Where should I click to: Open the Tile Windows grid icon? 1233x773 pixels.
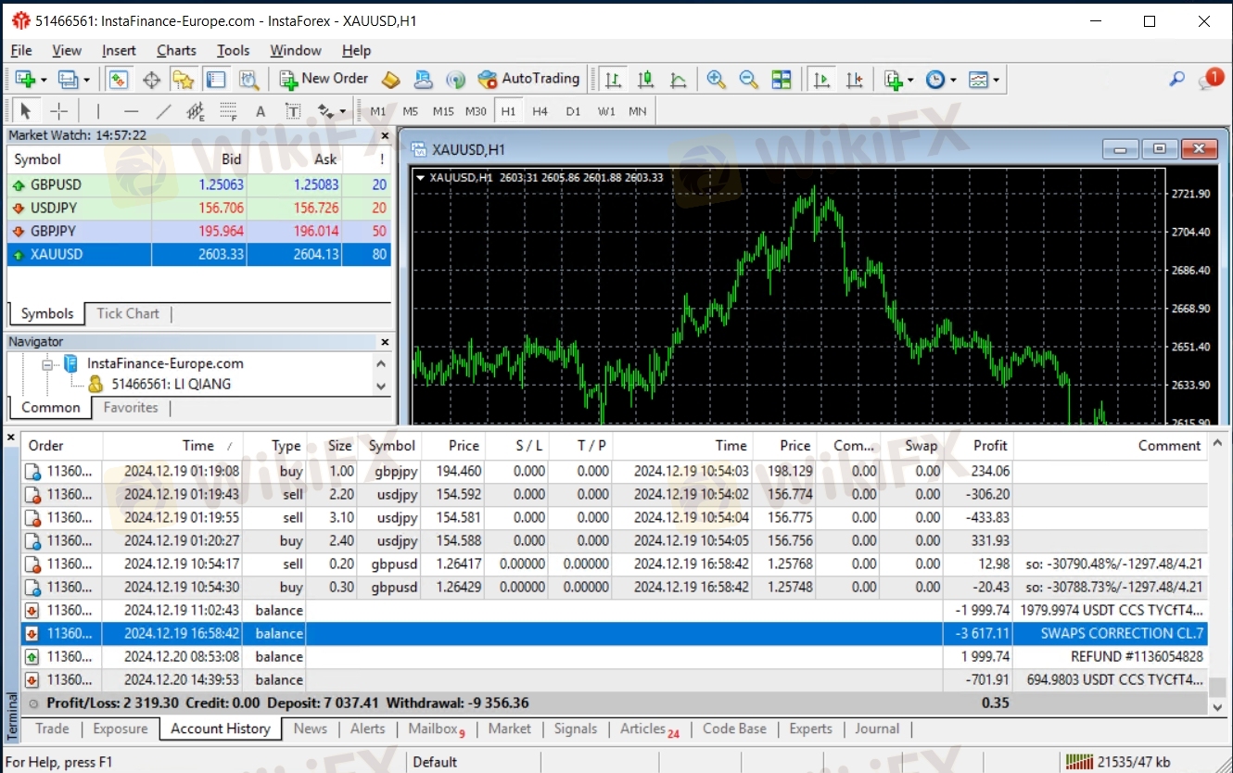tap(782, 80)
